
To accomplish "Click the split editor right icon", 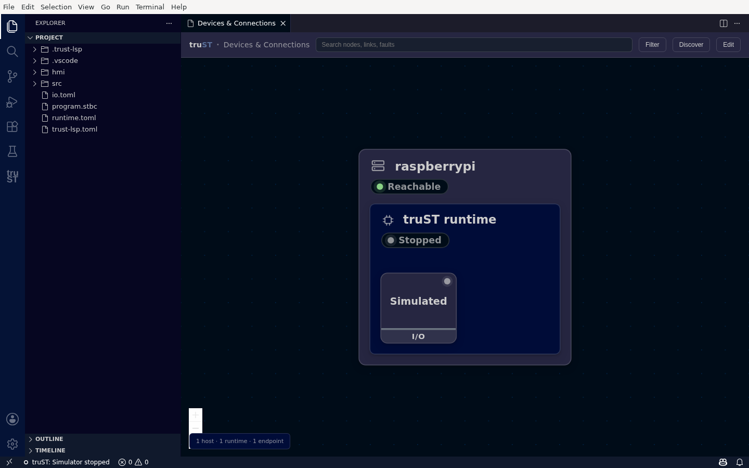I will [724, 23].
